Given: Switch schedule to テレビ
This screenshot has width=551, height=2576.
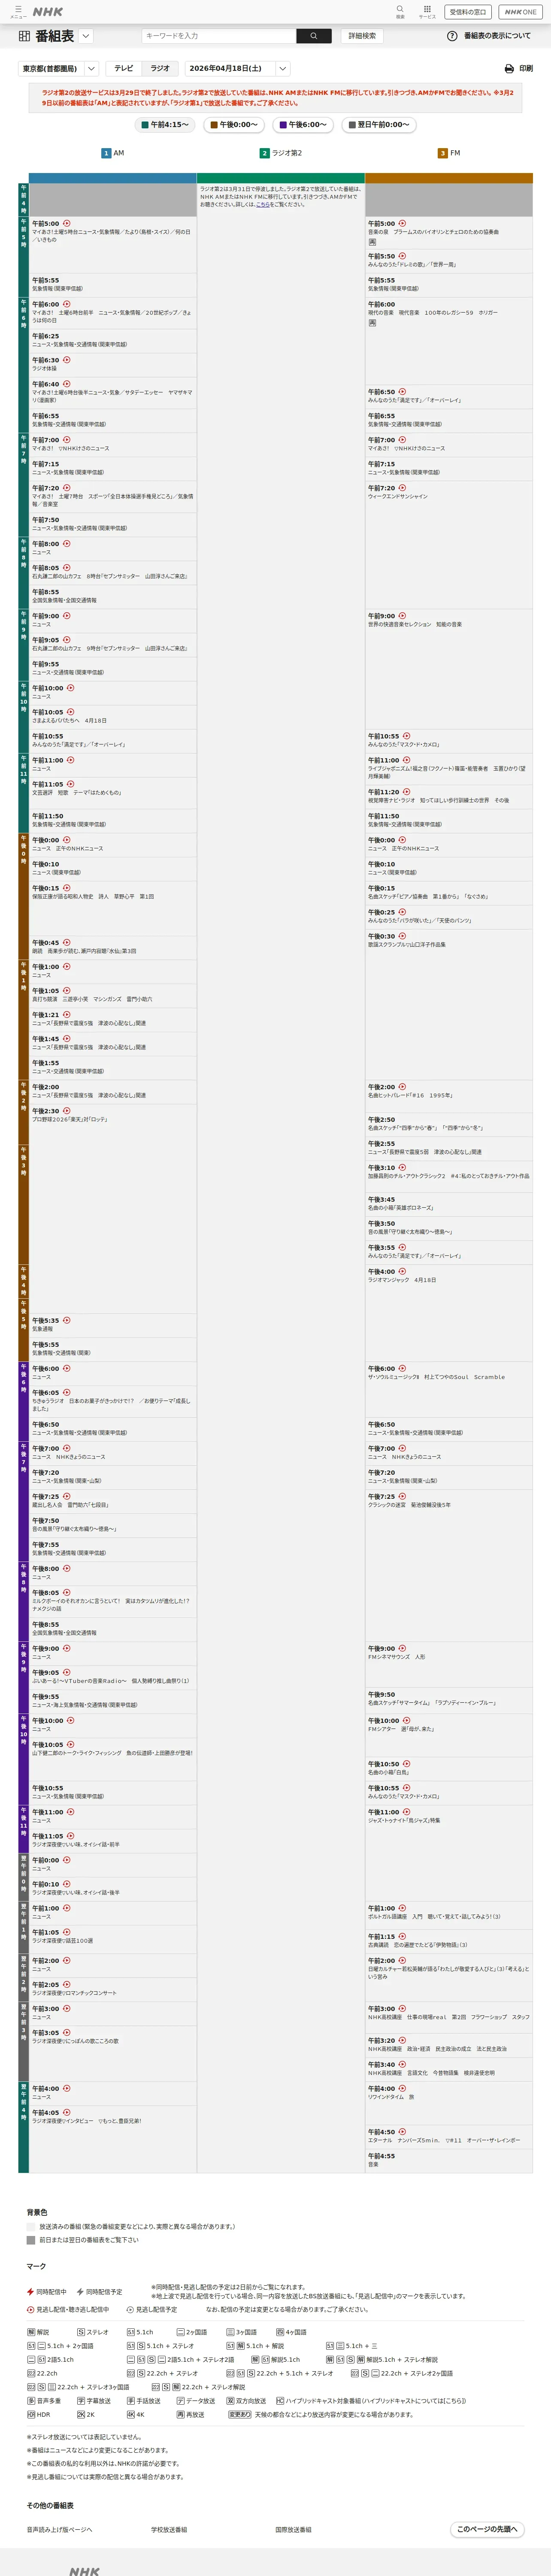Looking at the screenshot, I should pyautogui.click(x=124, y=69).
